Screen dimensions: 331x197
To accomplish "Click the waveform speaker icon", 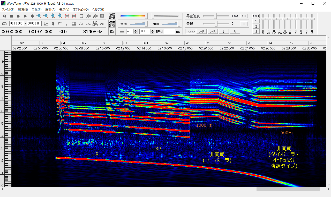I will [95, 16].
